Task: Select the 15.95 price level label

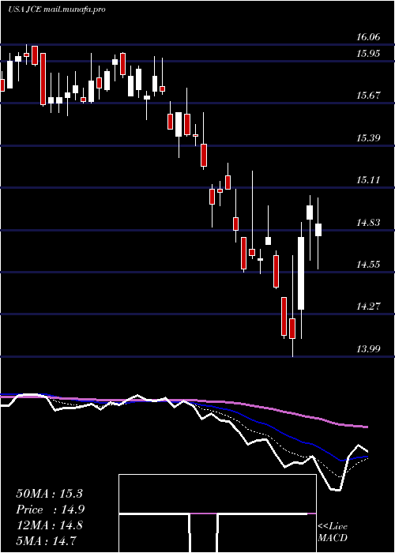Action: coord(368,54)
